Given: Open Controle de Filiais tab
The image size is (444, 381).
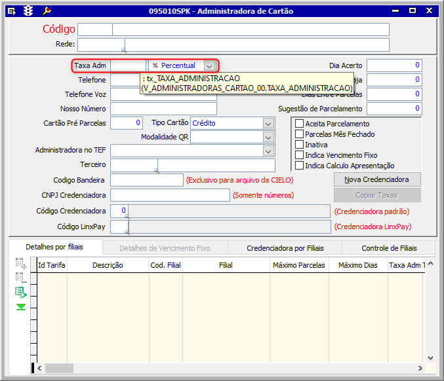Looking at the screenshot, I should (389, 248).
